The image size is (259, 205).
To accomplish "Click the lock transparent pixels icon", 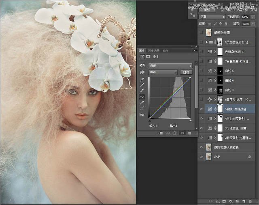I will pos(210,24).
